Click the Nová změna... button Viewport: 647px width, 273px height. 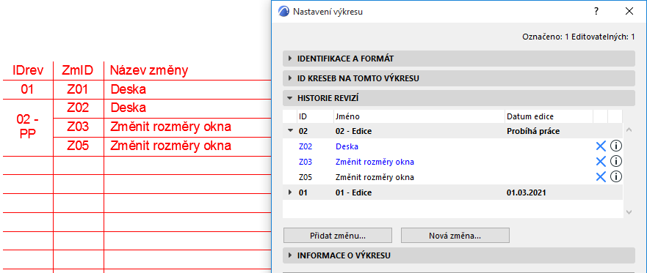(455, 236)
